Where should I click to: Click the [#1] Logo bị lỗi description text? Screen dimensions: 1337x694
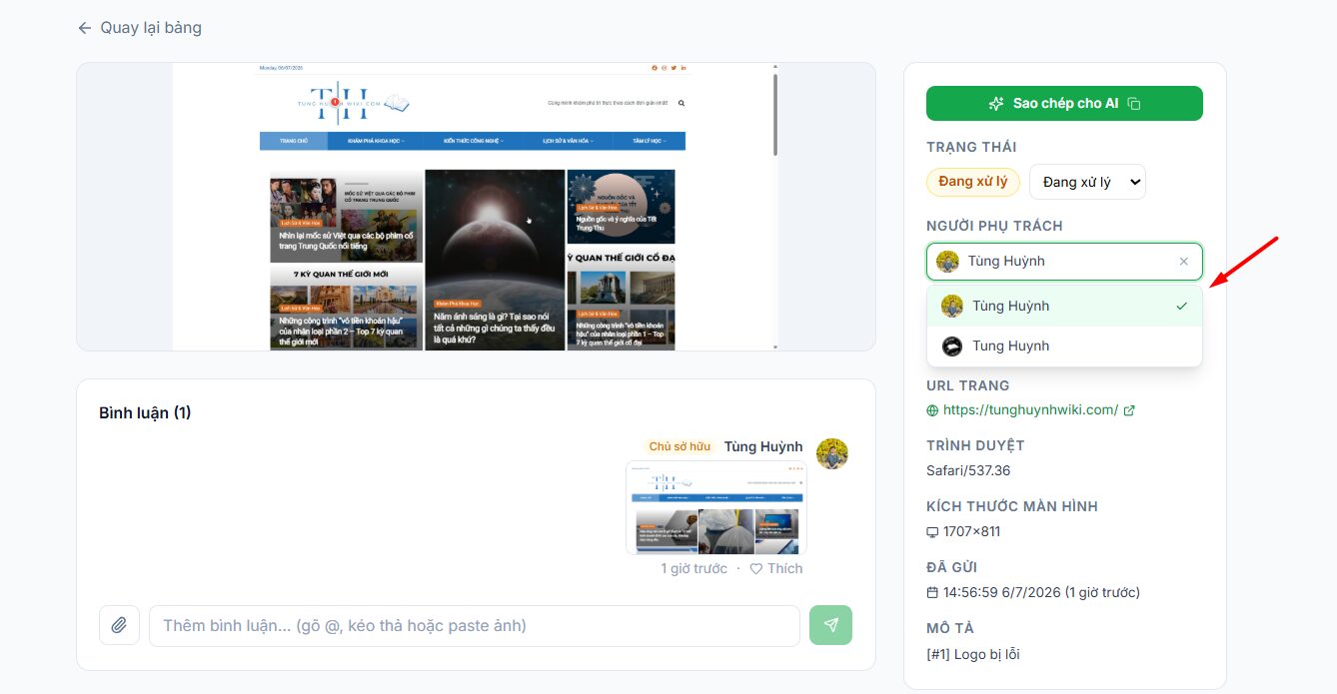(x=973, y=654)
